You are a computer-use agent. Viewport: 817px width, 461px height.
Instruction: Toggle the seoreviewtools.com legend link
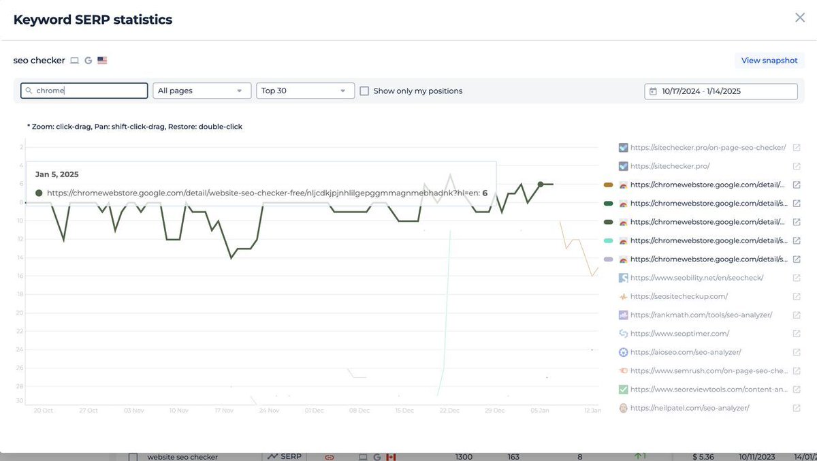point(709,390)
